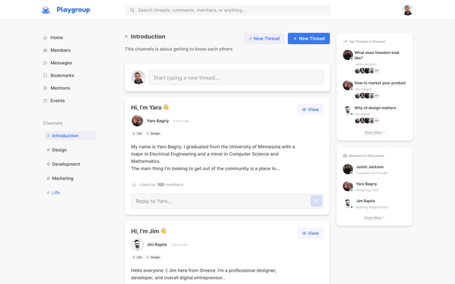Like Yaro's thread with the thumbs-up icon
Viewport: 455px width, 284px height.
[x=134, y=185]
